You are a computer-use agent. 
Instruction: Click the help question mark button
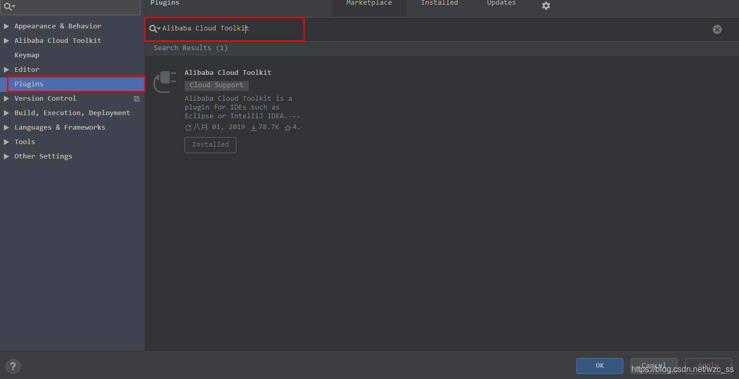pos(13,366)
